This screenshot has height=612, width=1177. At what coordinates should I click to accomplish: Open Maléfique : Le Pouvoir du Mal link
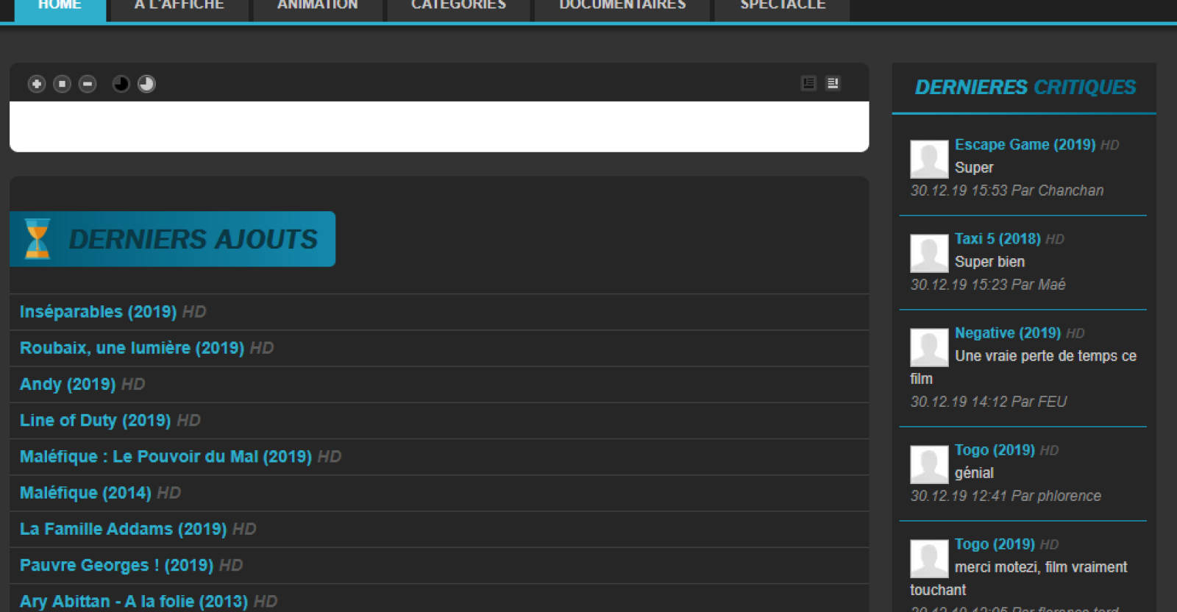coord(166,457)
